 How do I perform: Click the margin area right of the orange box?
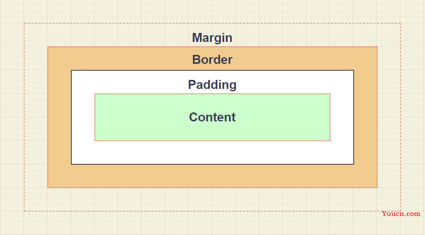tap(389, 117)
